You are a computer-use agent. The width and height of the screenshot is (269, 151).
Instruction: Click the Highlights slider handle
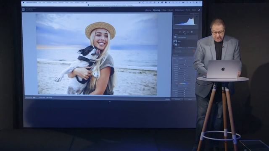(179, 69)
